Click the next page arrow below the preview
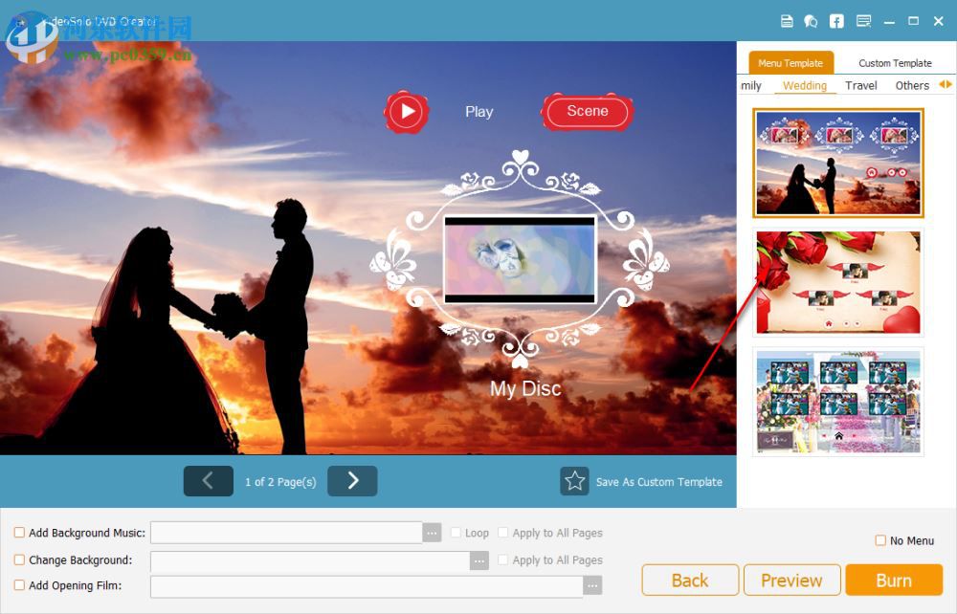 tap(352, 481)
